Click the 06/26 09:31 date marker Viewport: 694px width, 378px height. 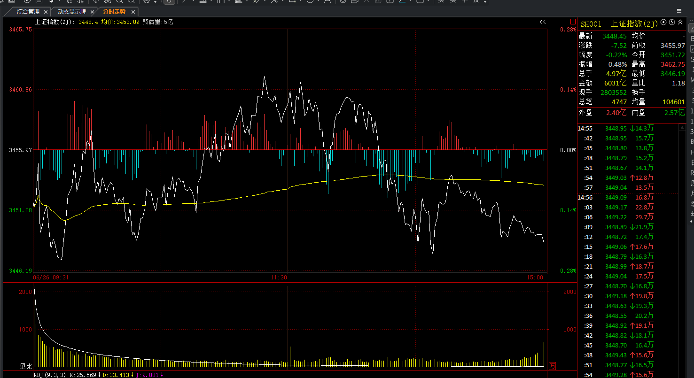click(51, 278)
